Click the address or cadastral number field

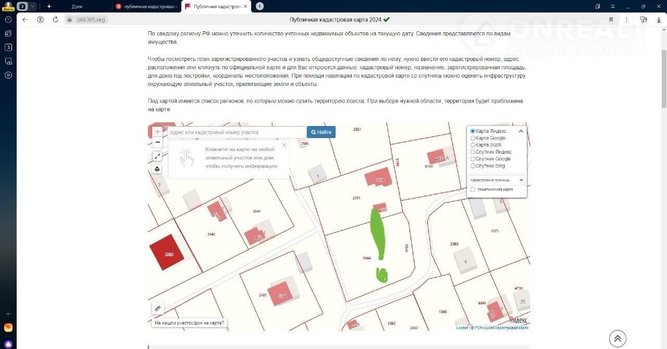pyautogui.click(x=237, y=132)
